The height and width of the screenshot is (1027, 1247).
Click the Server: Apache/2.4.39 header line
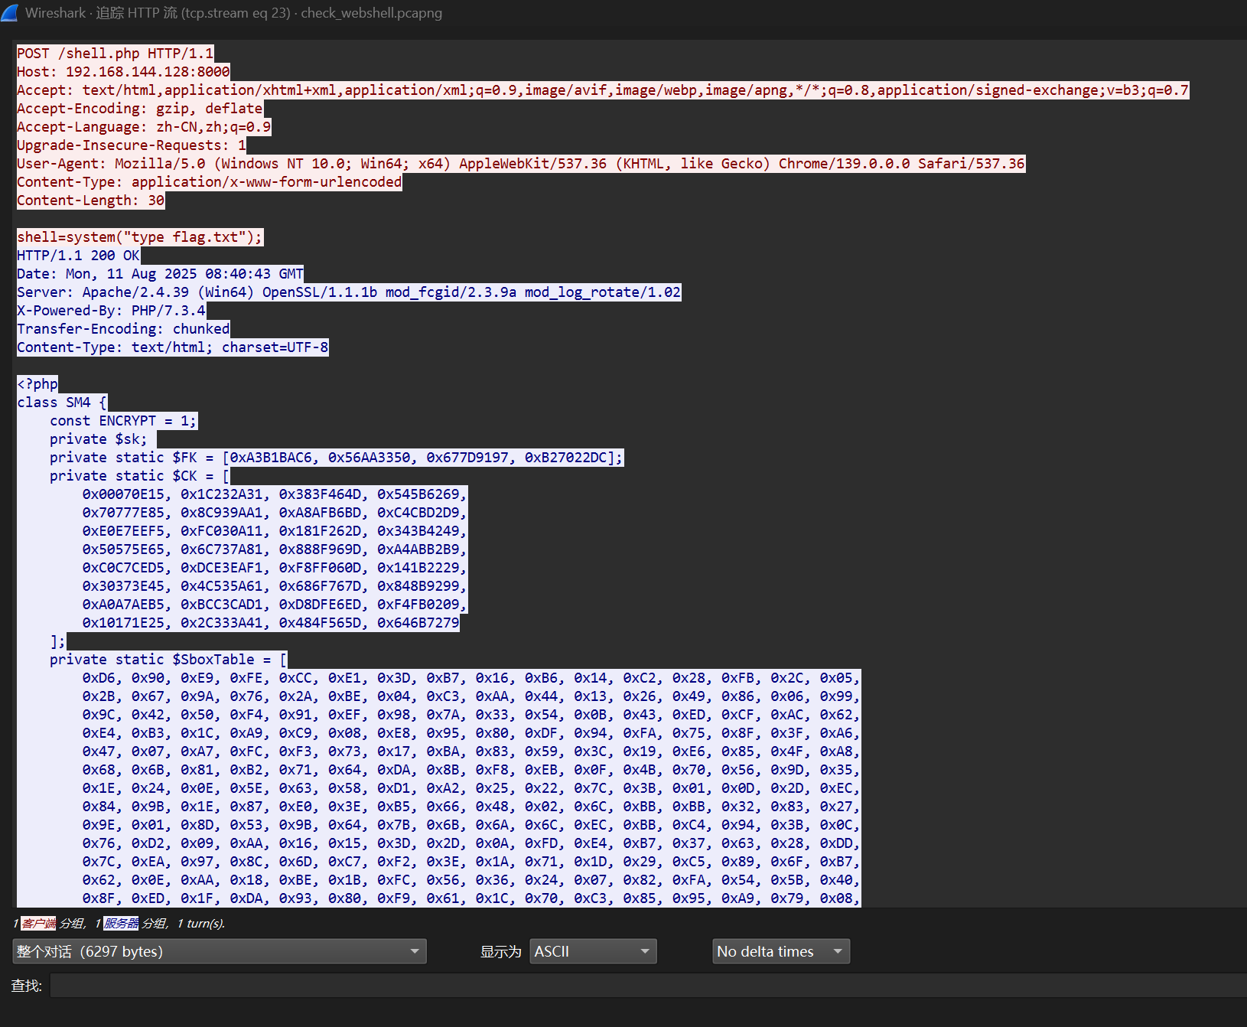click(x=348, y=292)
